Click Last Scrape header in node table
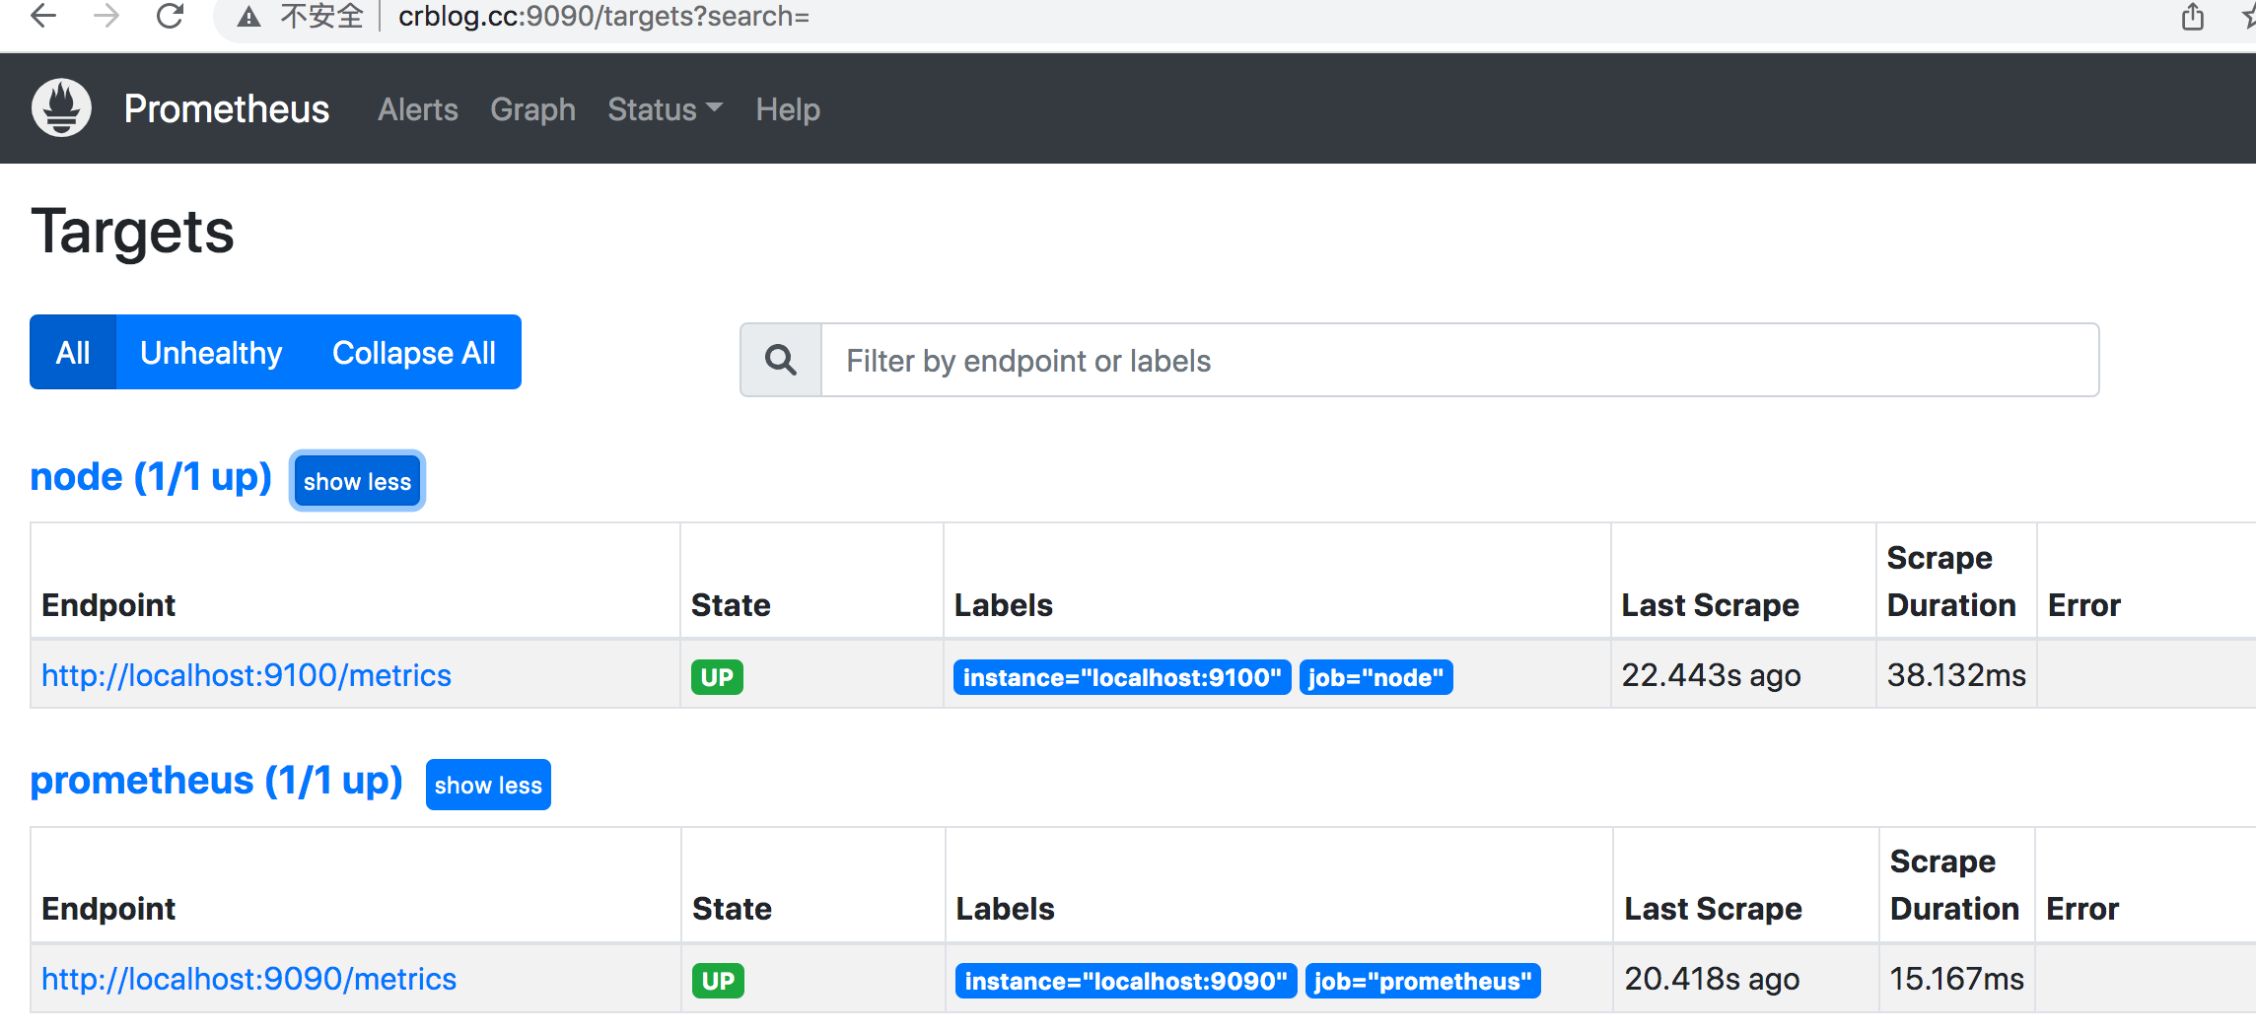 click(x=1710, y=605)
